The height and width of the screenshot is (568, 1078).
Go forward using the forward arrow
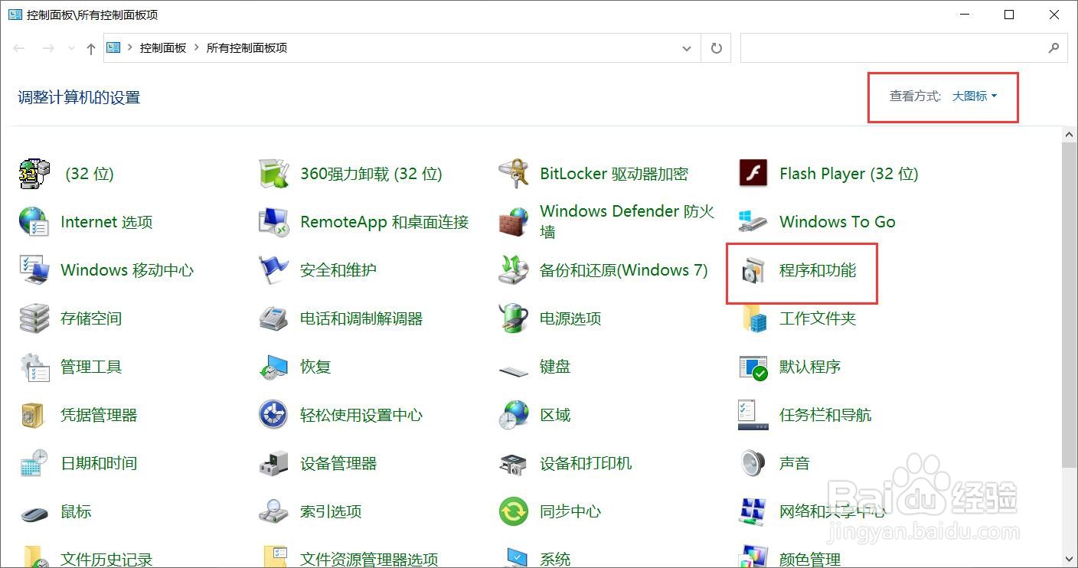click(48, 48)
